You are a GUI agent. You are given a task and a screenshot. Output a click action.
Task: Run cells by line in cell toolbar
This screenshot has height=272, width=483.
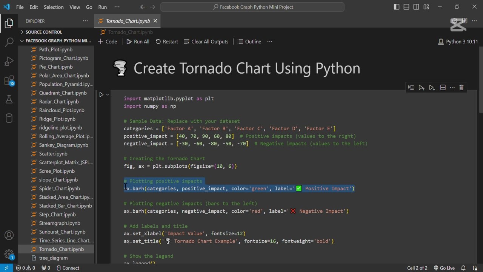click(411, 88)
